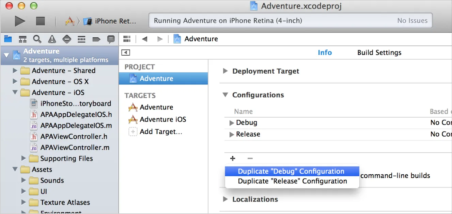This screenshot has height=214, width=452.
Task: Choose Duplicate "Release" Configuration
Action: 292,181
